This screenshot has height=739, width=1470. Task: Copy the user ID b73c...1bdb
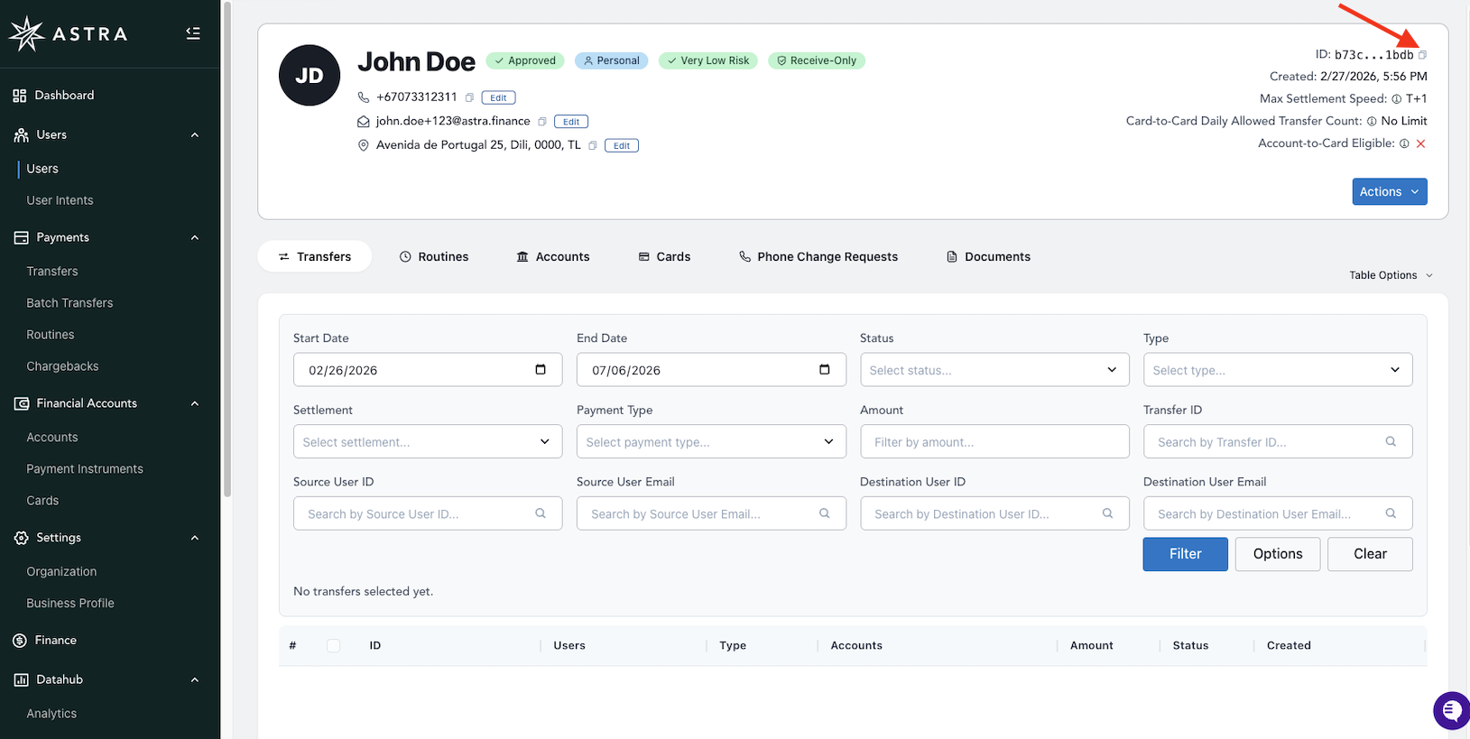coord(1422,55)
